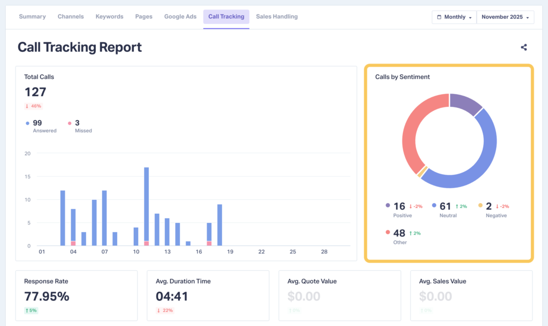The height and width of the screenshot is (326, 548).
Task: Open the Monthly frequency dropdown
Action: [454, 17]
